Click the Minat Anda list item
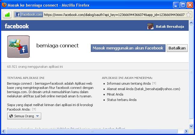Image resolution: width=195 pixels, height=135 pixels. (115, 94)
